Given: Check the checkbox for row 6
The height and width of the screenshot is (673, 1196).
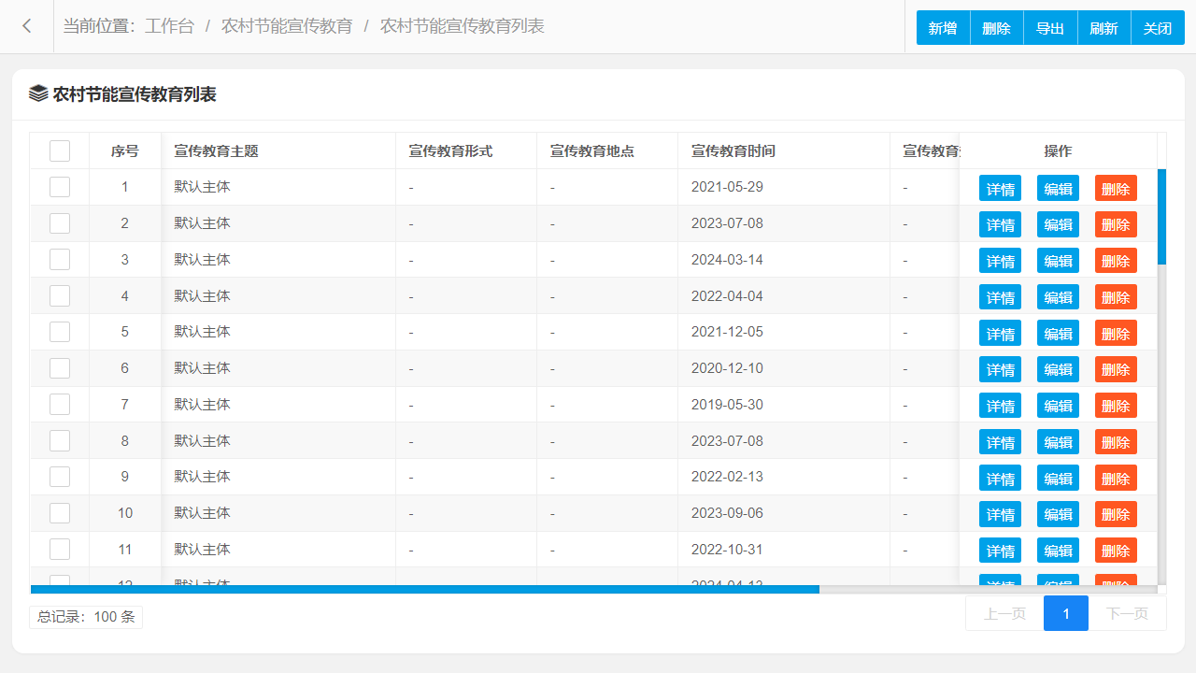Looking at the screenshot, I should coord(60,368).
